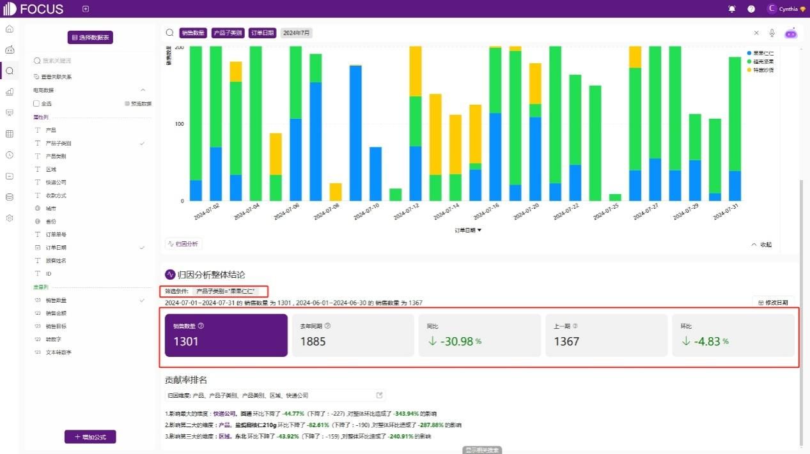Click the 选择数据表 button
810x454 pixels.
tap(90, 38)
